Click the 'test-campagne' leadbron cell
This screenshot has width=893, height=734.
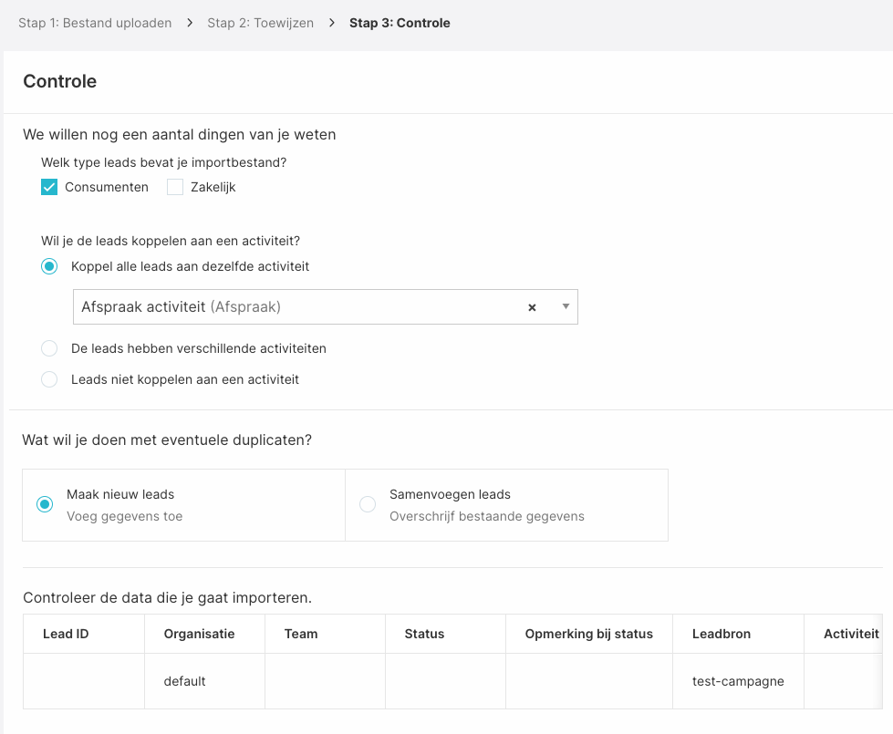pos(738,681)
